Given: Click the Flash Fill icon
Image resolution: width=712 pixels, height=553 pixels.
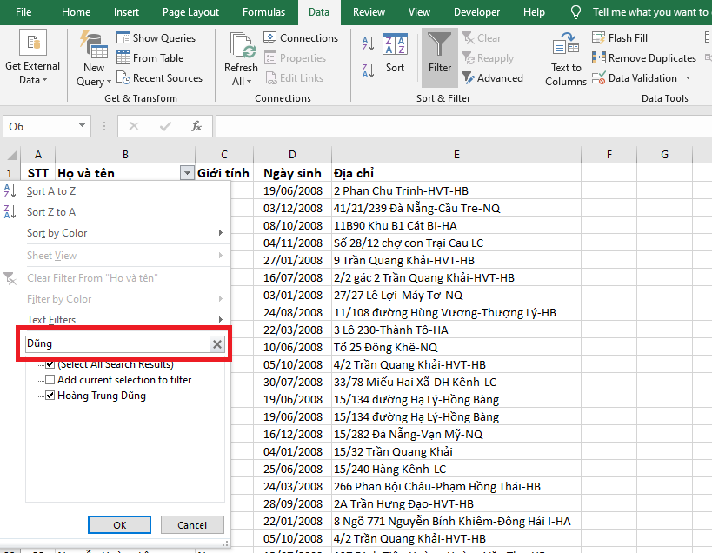Looking at the screenshot, I should [598, 37].
